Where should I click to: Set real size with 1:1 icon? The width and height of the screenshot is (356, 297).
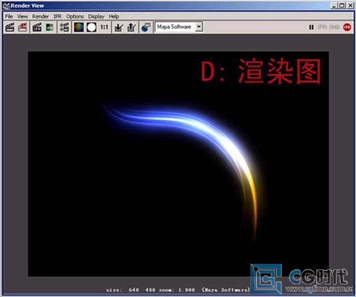104,27
